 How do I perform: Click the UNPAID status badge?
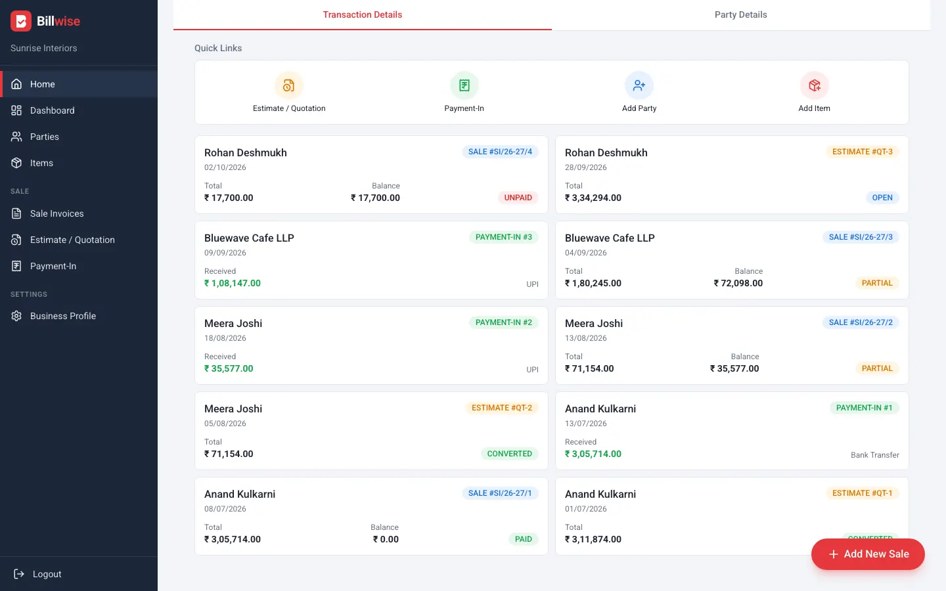pos(518,198)
